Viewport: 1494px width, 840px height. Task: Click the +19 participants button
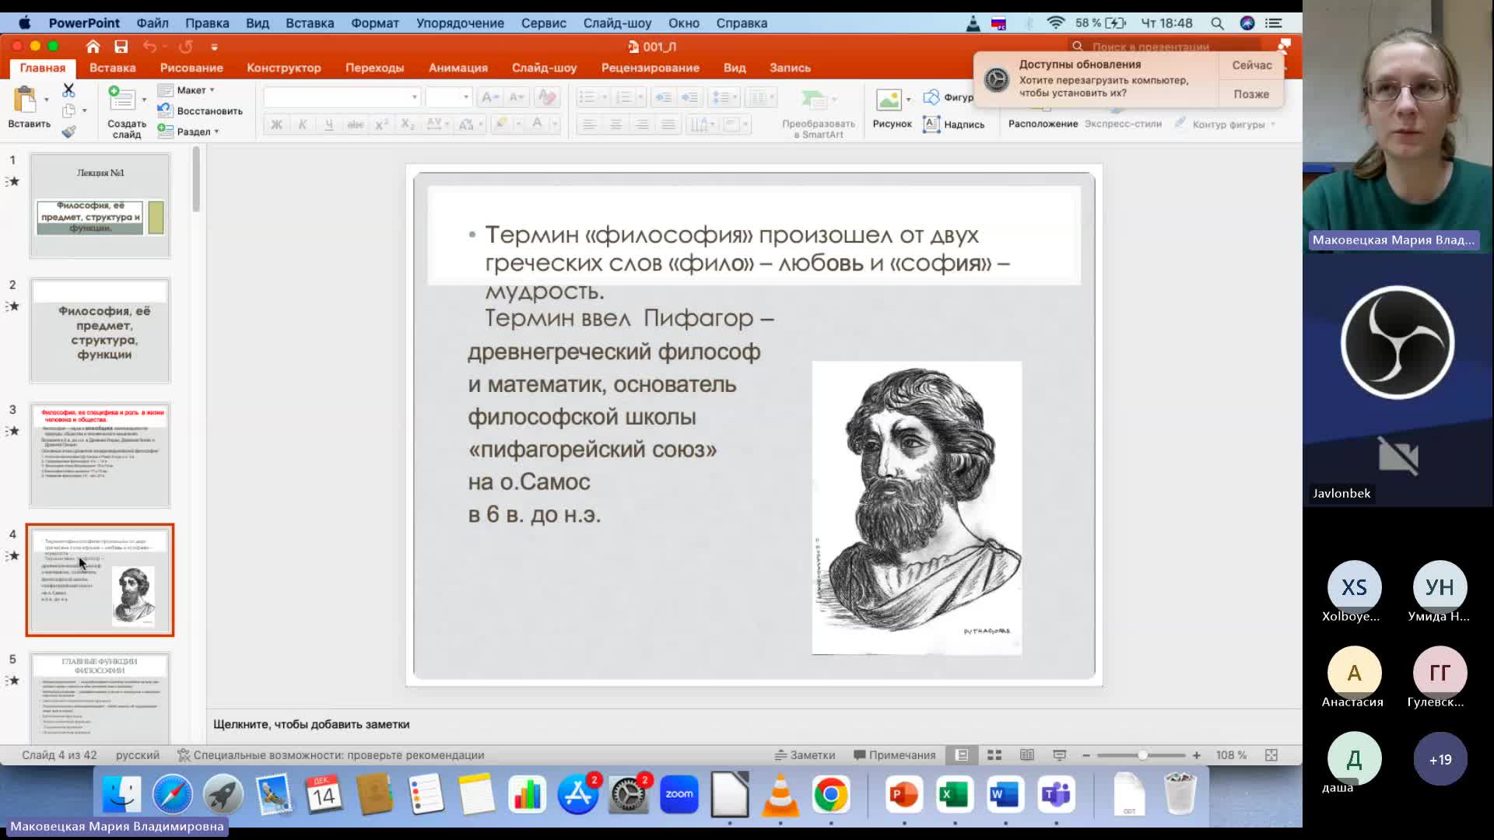click(1440, 759)
